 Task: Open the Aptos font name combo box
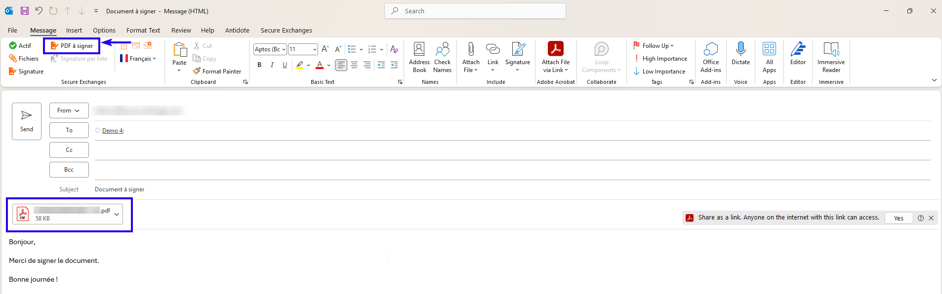[x=270, y=49]
